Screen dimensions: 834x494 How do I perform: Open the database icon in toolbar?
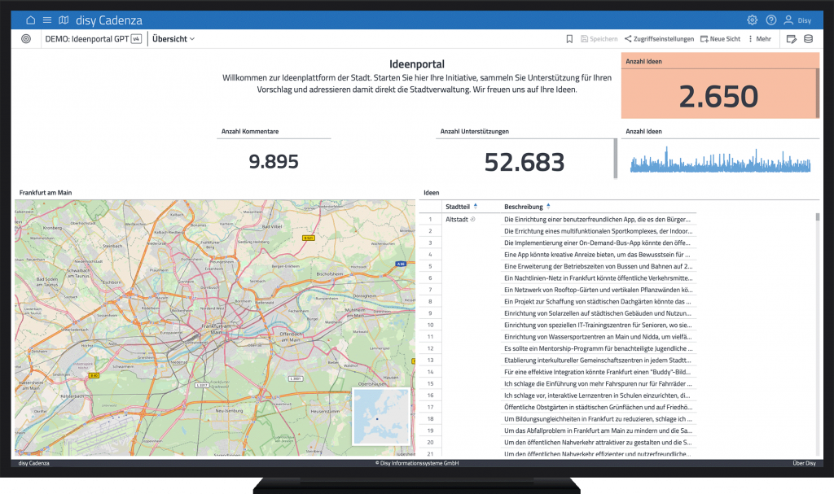click(808, 39)
